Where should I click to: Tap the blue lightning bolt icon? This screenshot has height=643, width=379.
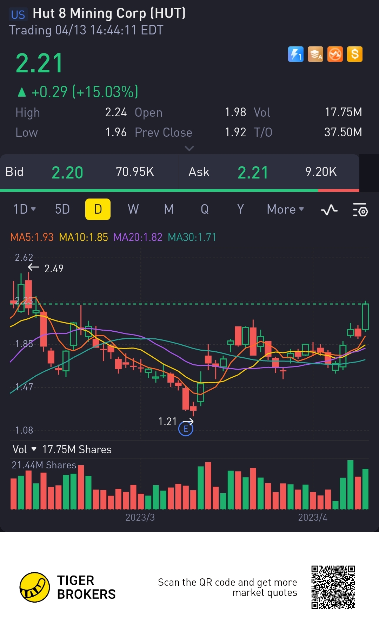click(x=296, y=54)
